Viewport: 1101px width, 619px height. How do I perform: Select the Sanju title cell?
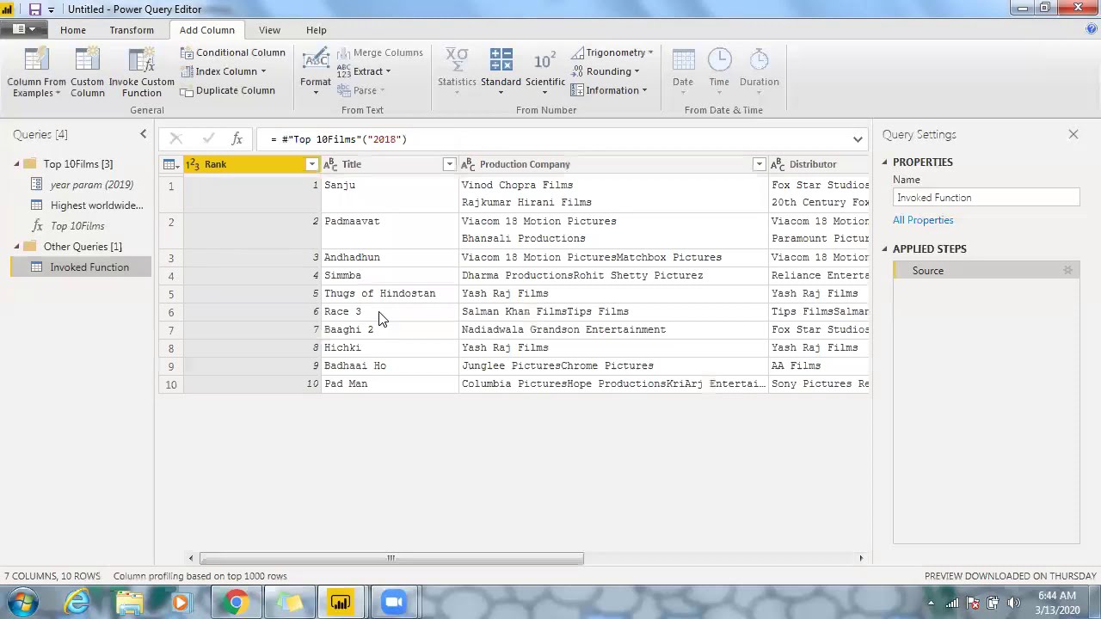tap(390, 193)
